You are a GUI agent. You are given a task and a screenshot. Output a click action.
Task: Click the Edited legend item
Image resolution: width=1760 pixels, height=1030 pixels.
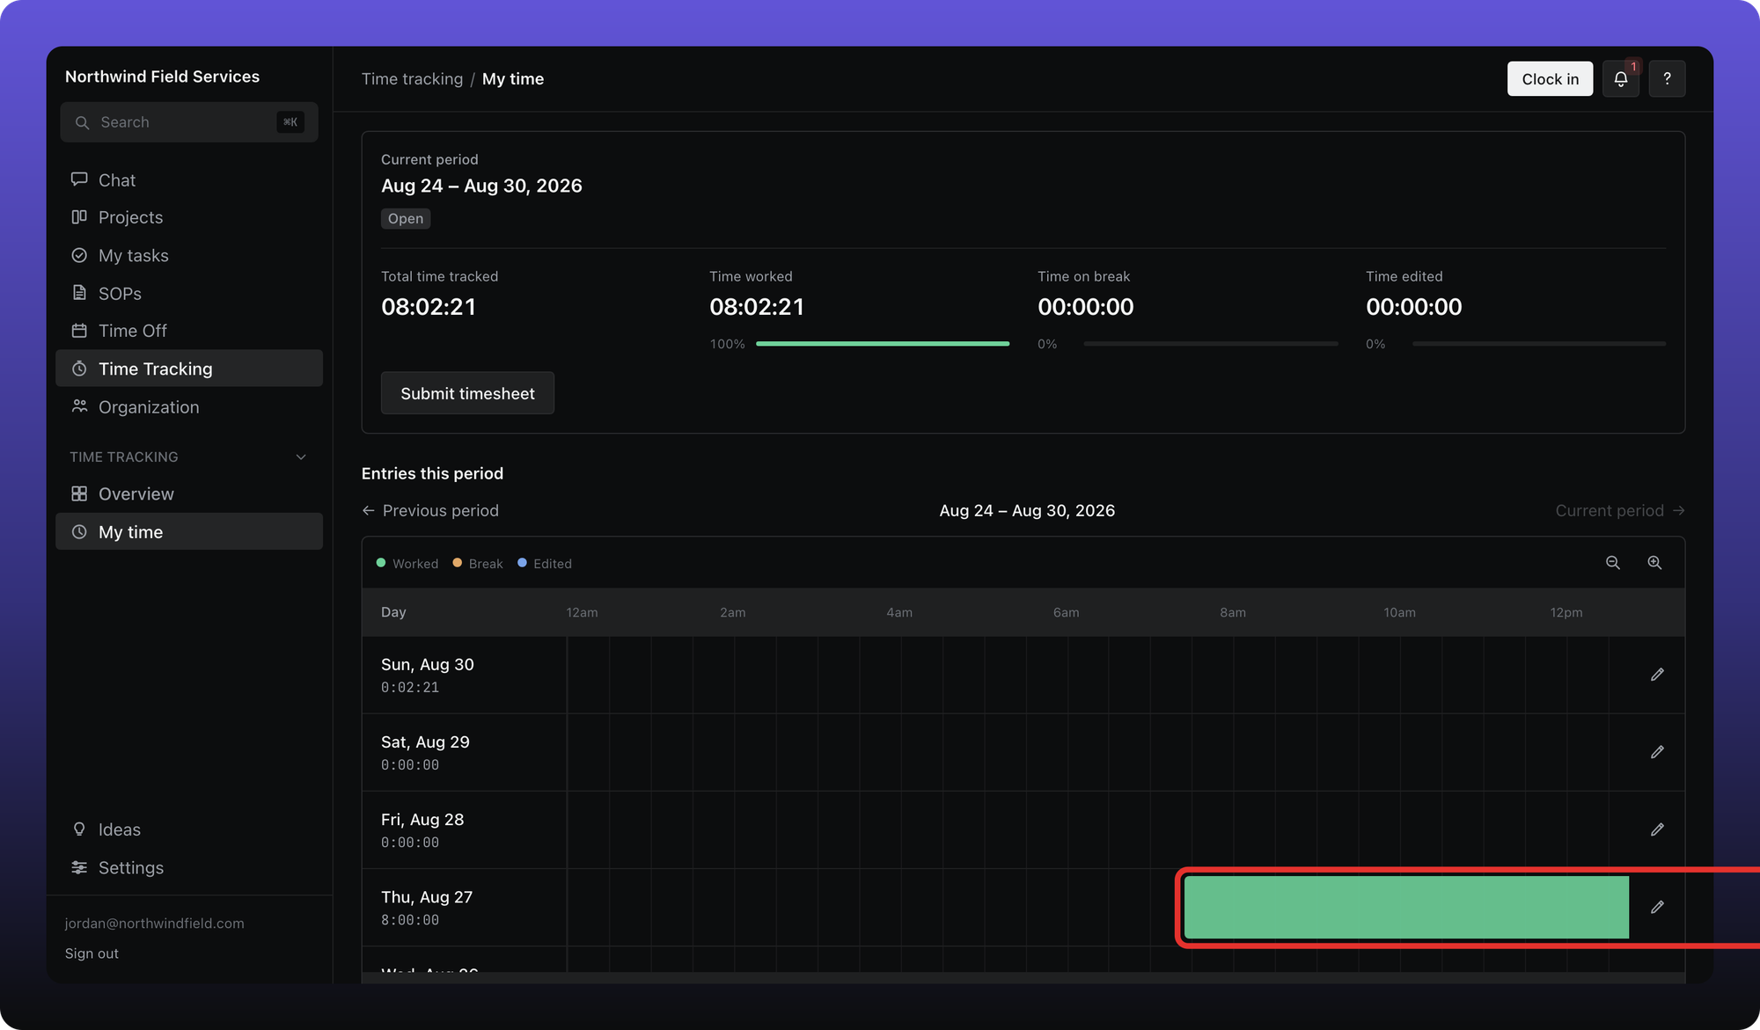(545, 564)
